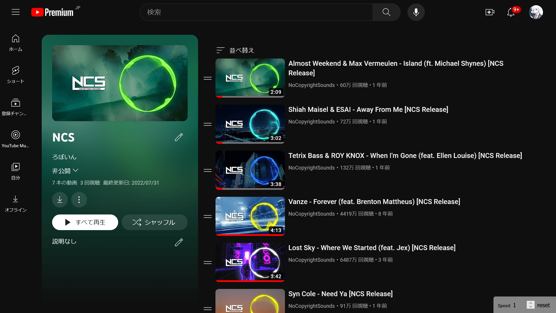Open channel owner ろぼいん link

(x=64, y=157)
